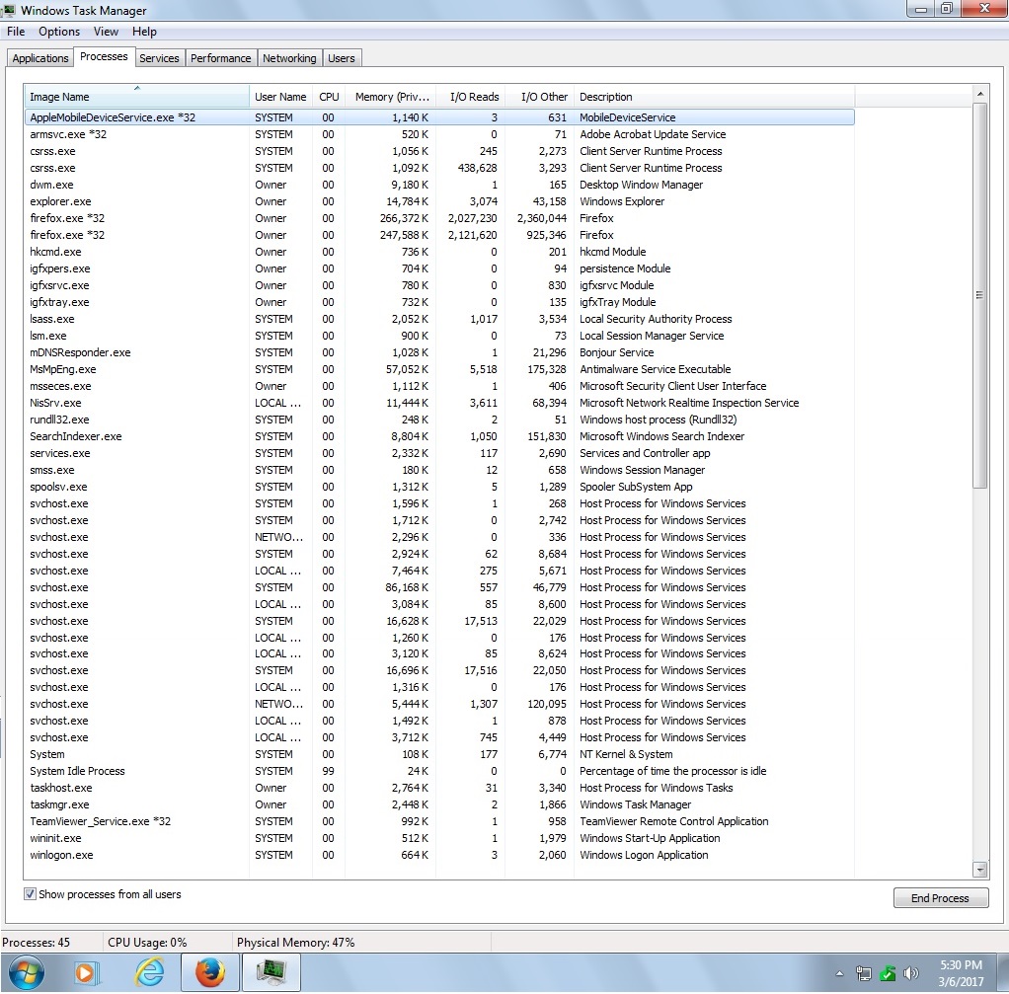The height and width of the screenshot is (994, 1009).
Task: Open the File menu
Action: tap(16, 32)
